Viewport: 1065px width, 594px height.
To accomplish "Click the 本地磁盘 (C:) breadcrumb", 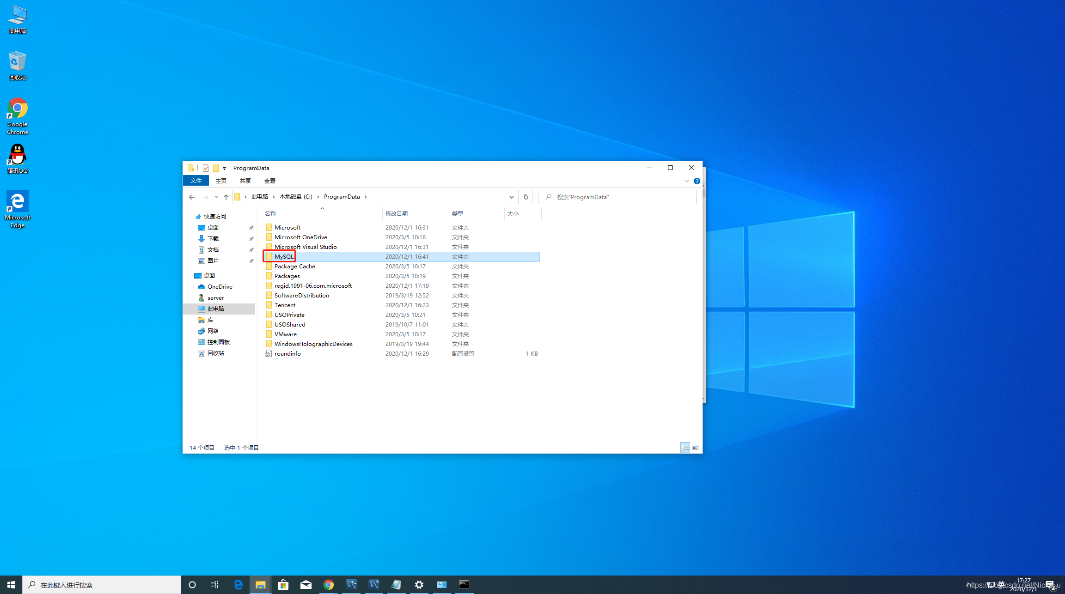I will pos(296,197).
